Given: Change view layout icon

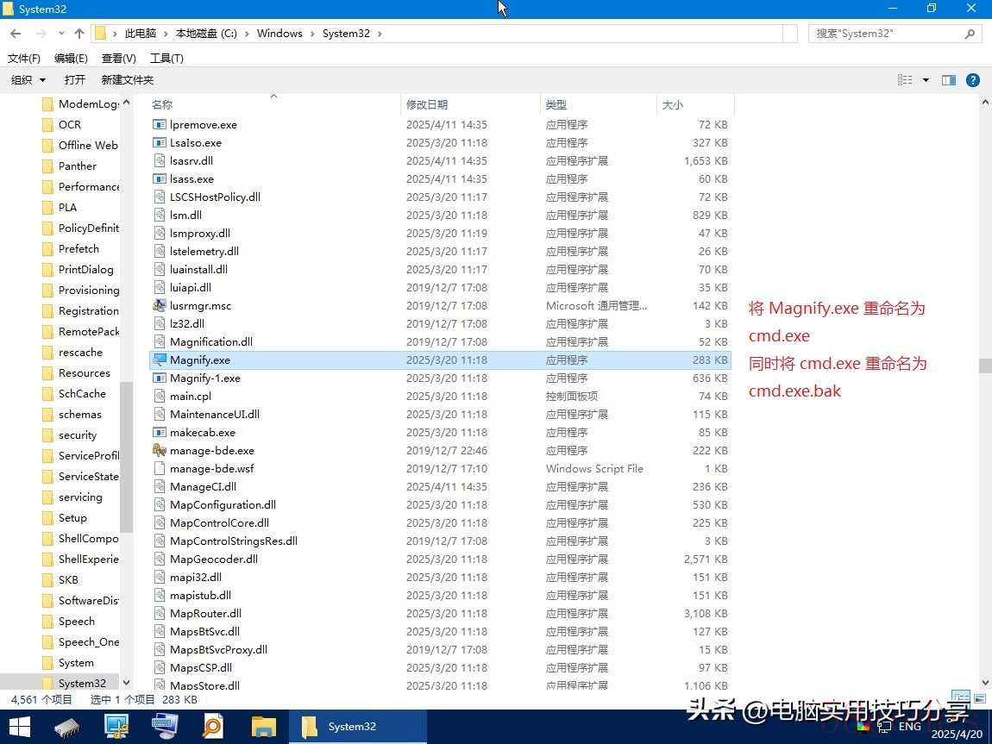Looking at the screenshot, I should click(906, 79).
